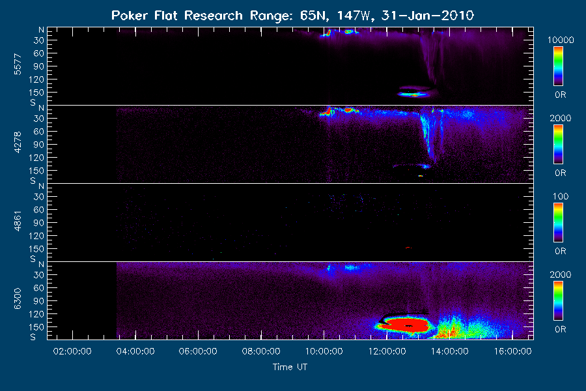
Task: Click the '100' color scale maximum value
Action: click(561, 196)
